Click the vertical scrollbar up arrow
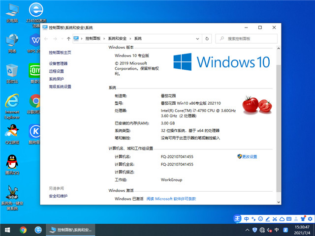Screen dimensions: 315x236 pyautogui.click(x=279, y=48)
